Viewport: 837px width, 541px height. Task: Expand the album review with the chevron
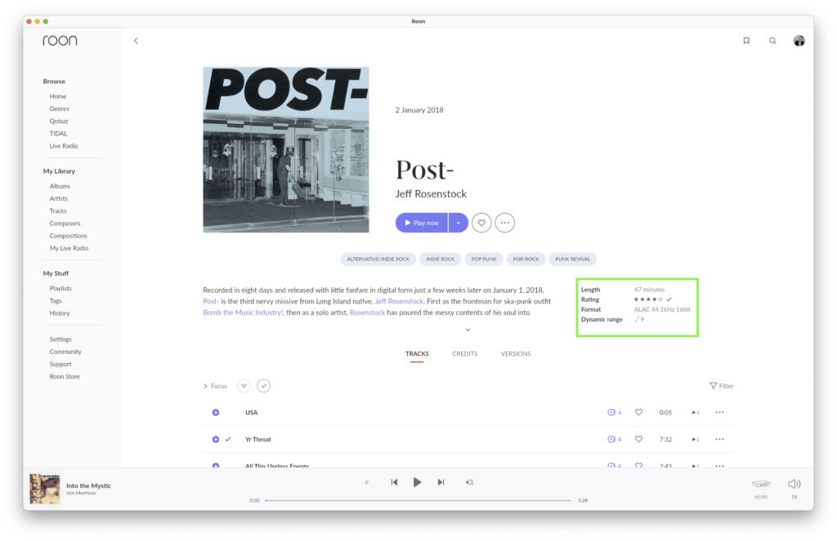468,330
